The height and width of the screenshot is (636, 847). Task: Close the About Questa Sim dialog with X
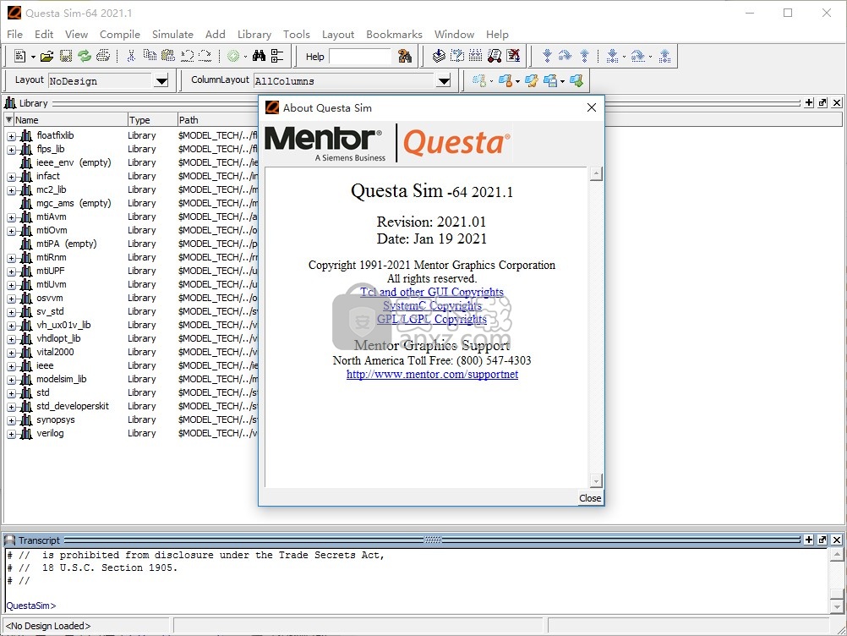pos(592,107)
